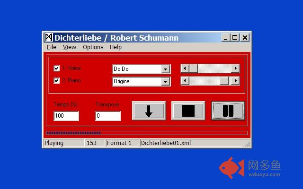Viewport: 303px width, 189px height.
Task: Click Piano slider left arrow
Action: point(185,81)
